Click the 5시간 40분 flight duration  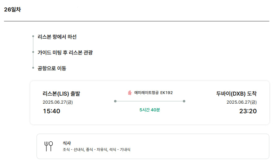[150, 110]
